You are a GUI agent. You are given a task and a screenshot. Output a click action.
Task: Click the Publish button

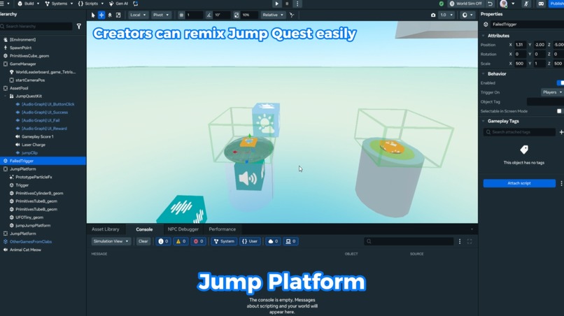[557, 3]
